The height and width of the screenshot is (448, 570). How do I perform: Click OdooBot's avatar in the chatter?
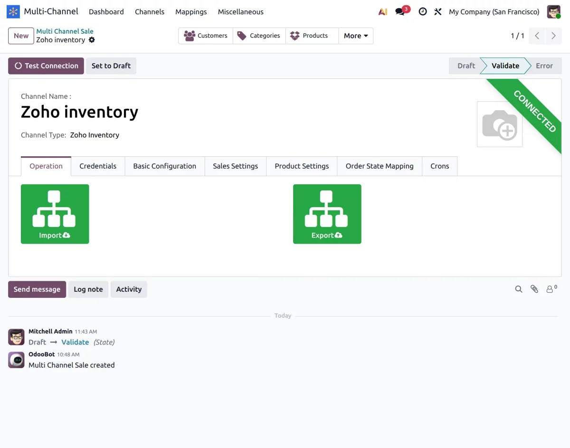[16, 360]
